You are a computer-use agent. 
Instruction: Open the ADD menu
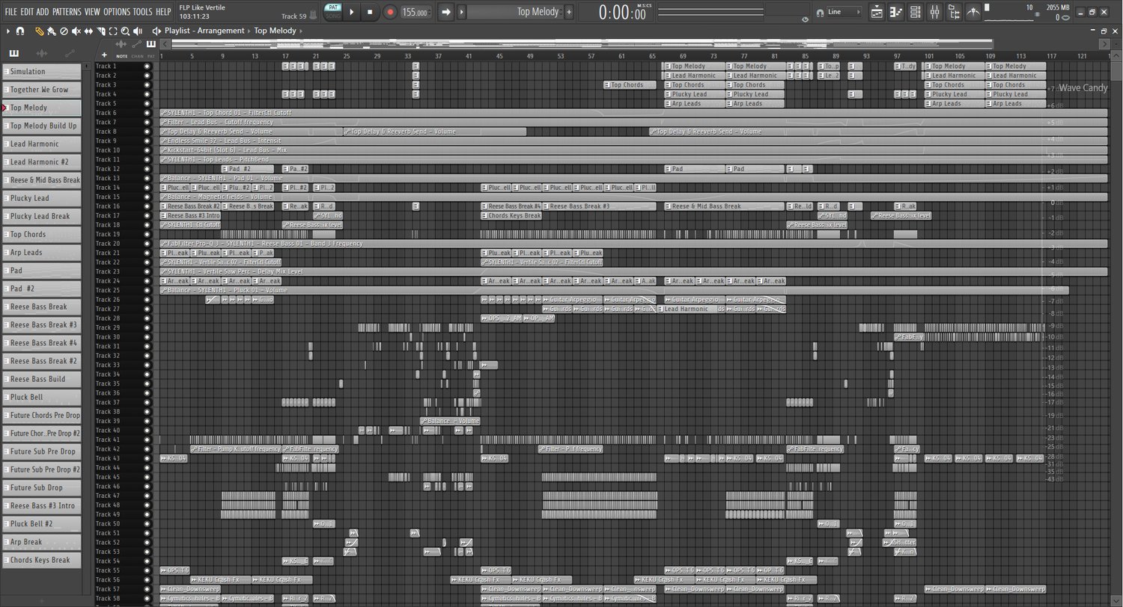(x=43, y=12)
